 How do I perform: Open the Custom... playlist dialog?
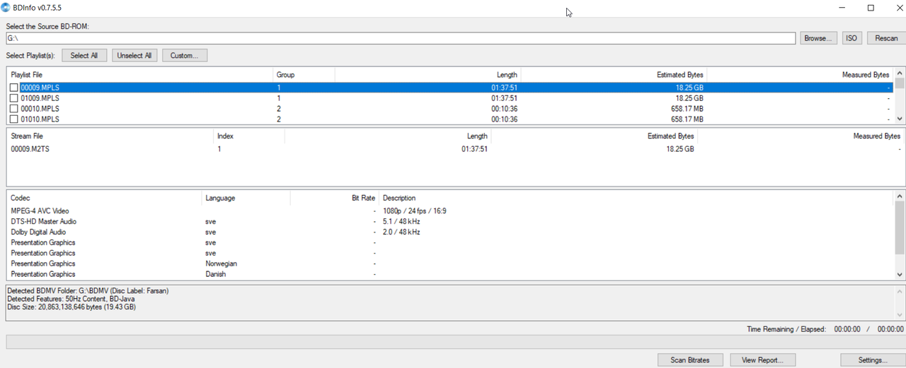[185, 55]
